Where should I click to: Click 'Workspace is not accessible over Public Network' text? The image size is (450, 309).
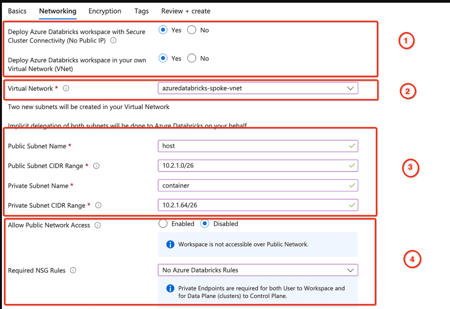tap(243, 244)
